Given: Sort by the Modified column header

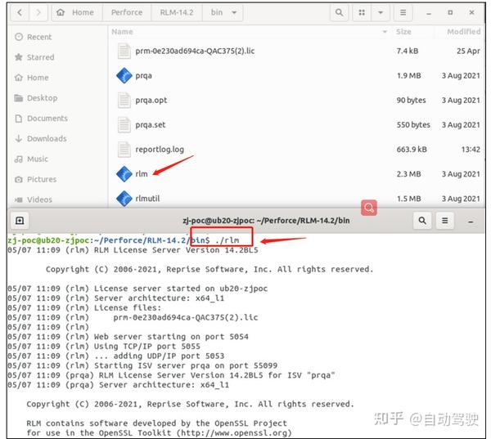Looking at the screenshot, I should pyautogui.click(x=464, y=32).
